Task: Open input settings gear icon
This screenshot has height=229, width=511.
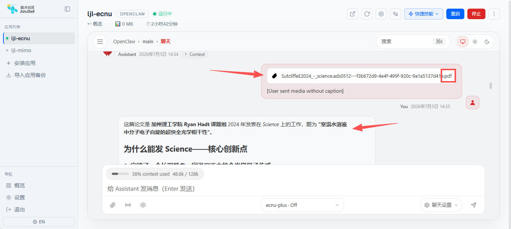Action: click(143, 205)
